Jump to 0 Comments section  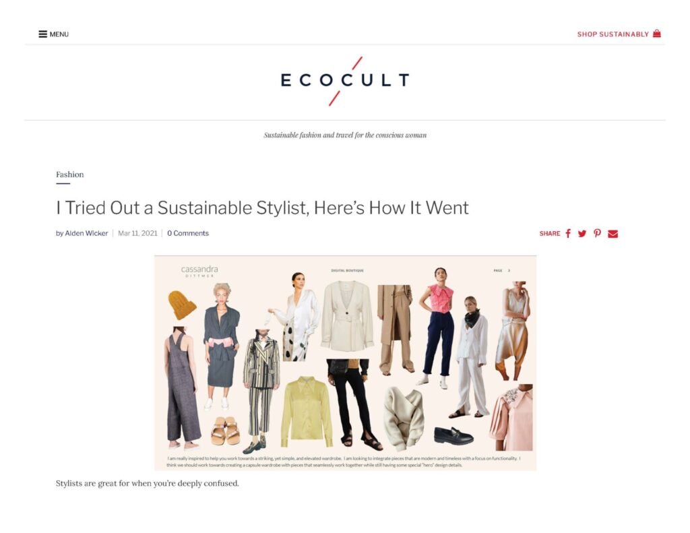[x=188, y=233]
